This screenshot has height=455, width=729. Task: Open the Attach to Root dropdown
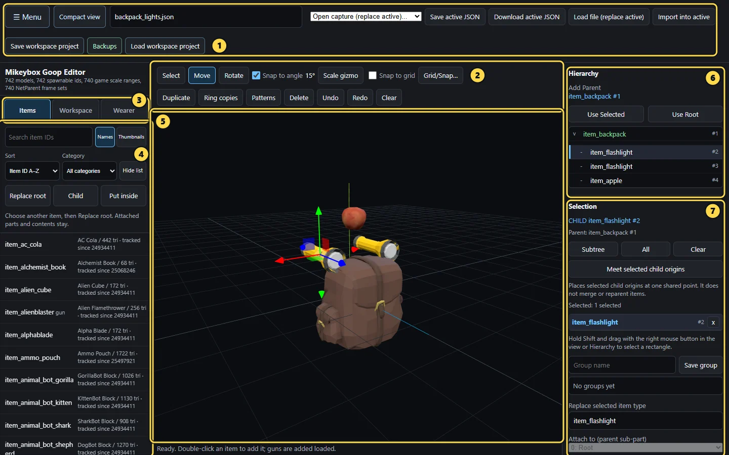645,448
